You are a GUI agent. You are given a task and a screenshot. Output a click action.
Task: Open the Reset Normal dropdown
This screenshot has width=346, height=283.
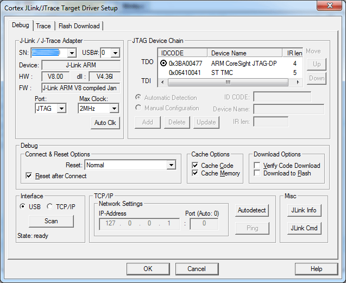pyautogui.click(x=171, y=165)
